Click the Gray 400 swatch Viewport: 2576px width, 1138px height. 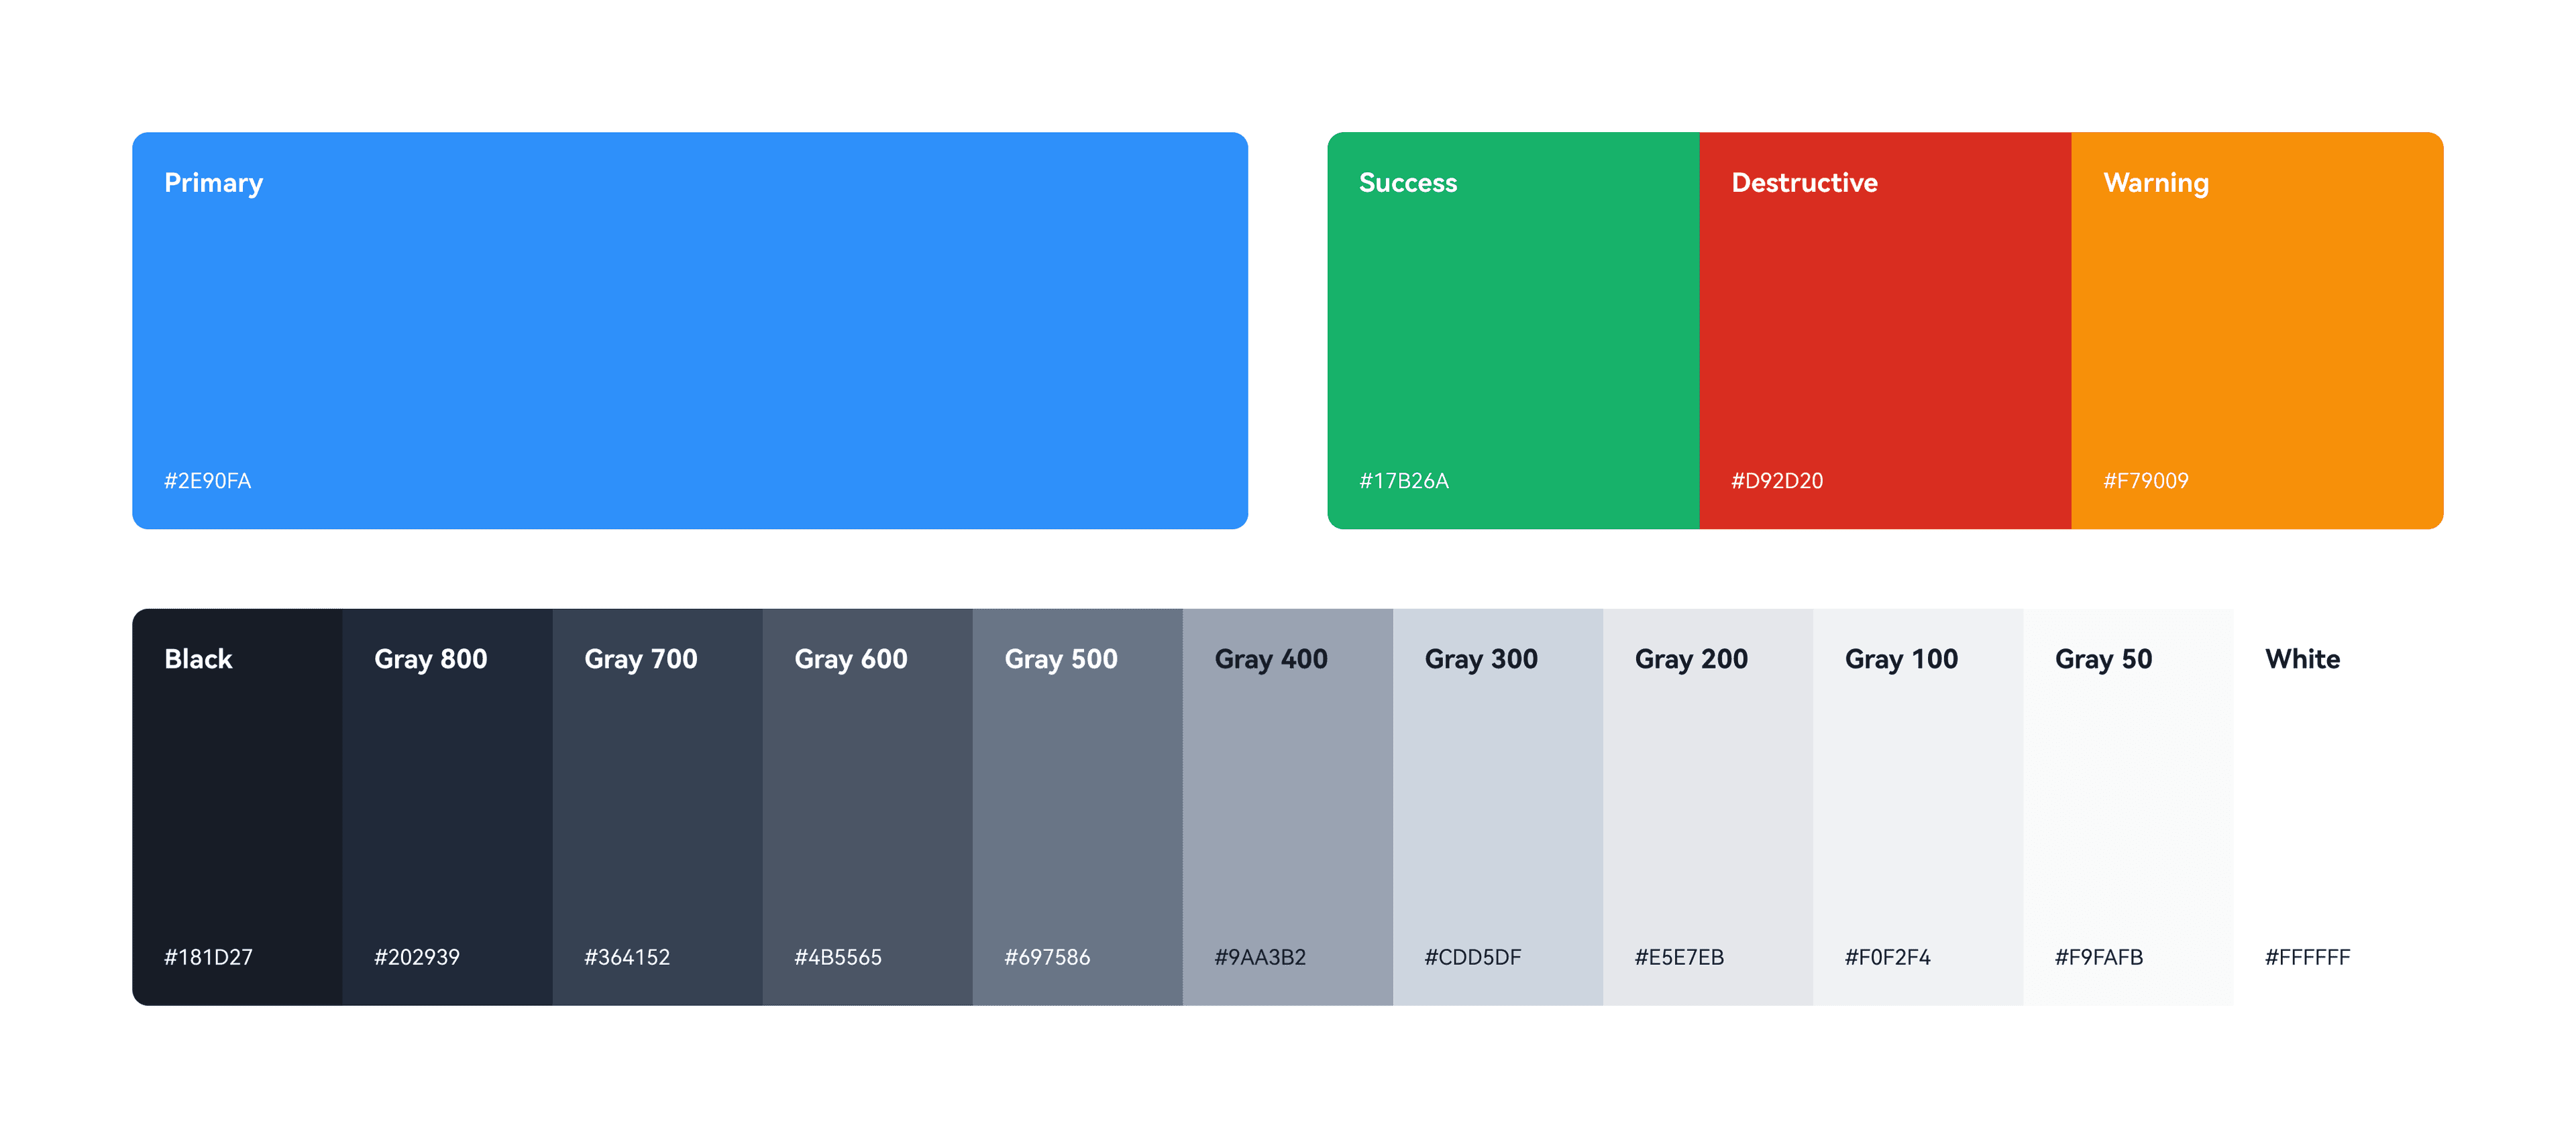coord(1288,807)
